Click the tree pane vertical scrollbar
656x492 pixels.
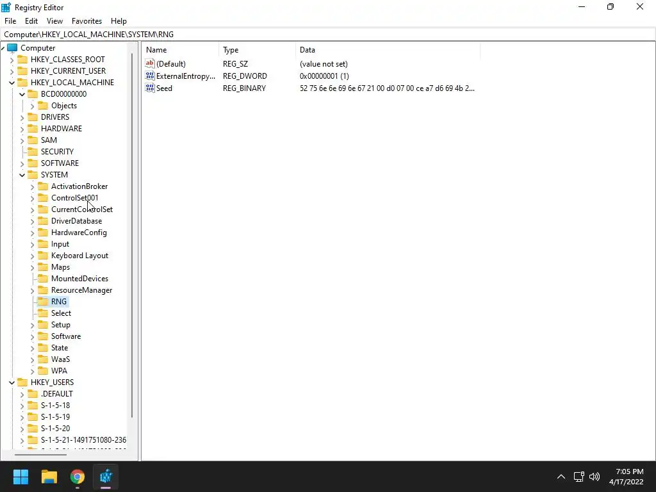(x=133, y=234)
